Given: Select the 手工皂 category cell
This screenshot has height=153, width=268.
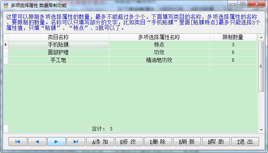Looking at the screenshot, I should tap(58, 60).
